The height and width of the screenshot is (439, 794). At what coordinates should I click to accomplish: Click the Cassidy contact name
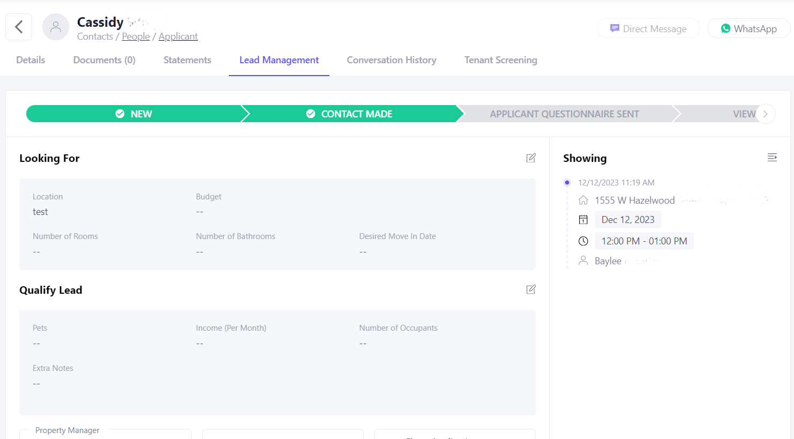tap(100, 22)
